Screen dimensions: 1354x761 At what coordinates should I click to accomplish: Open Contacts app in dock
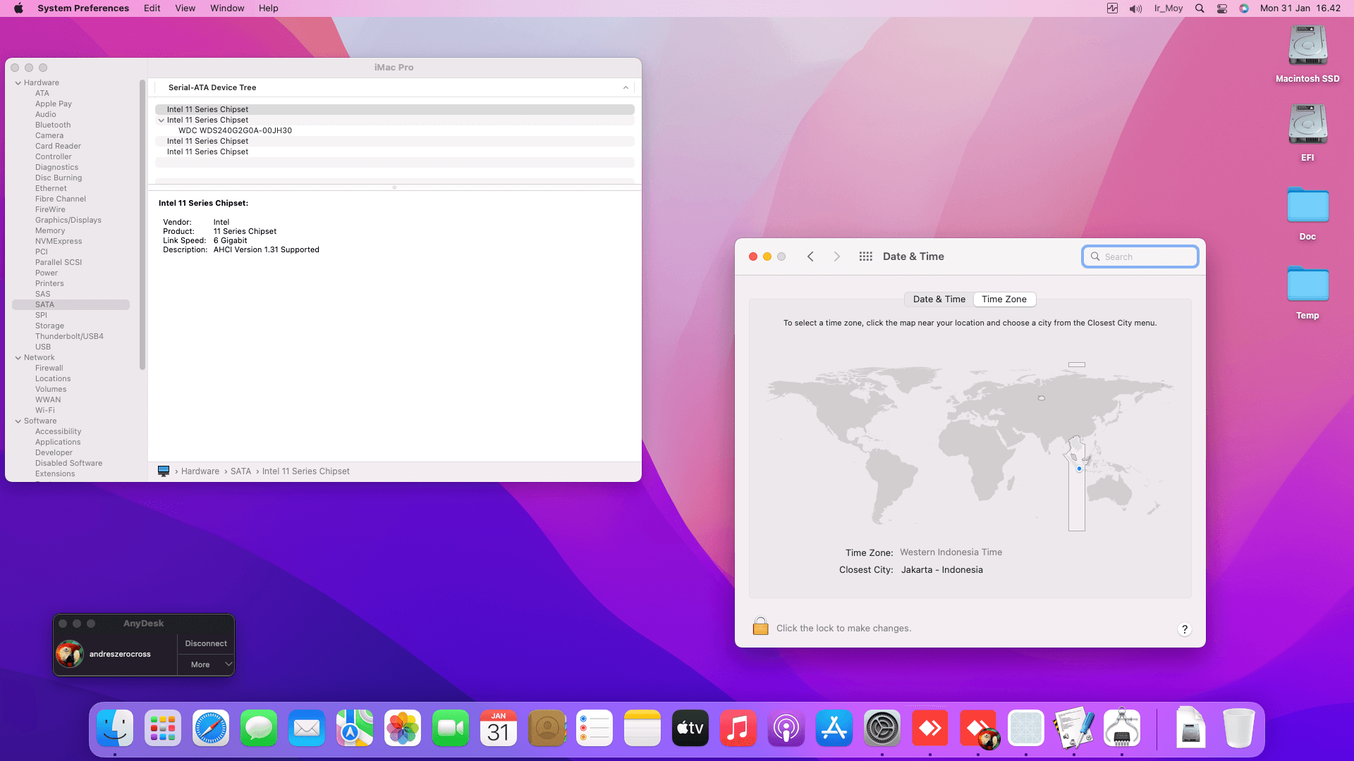pos(547,728)
